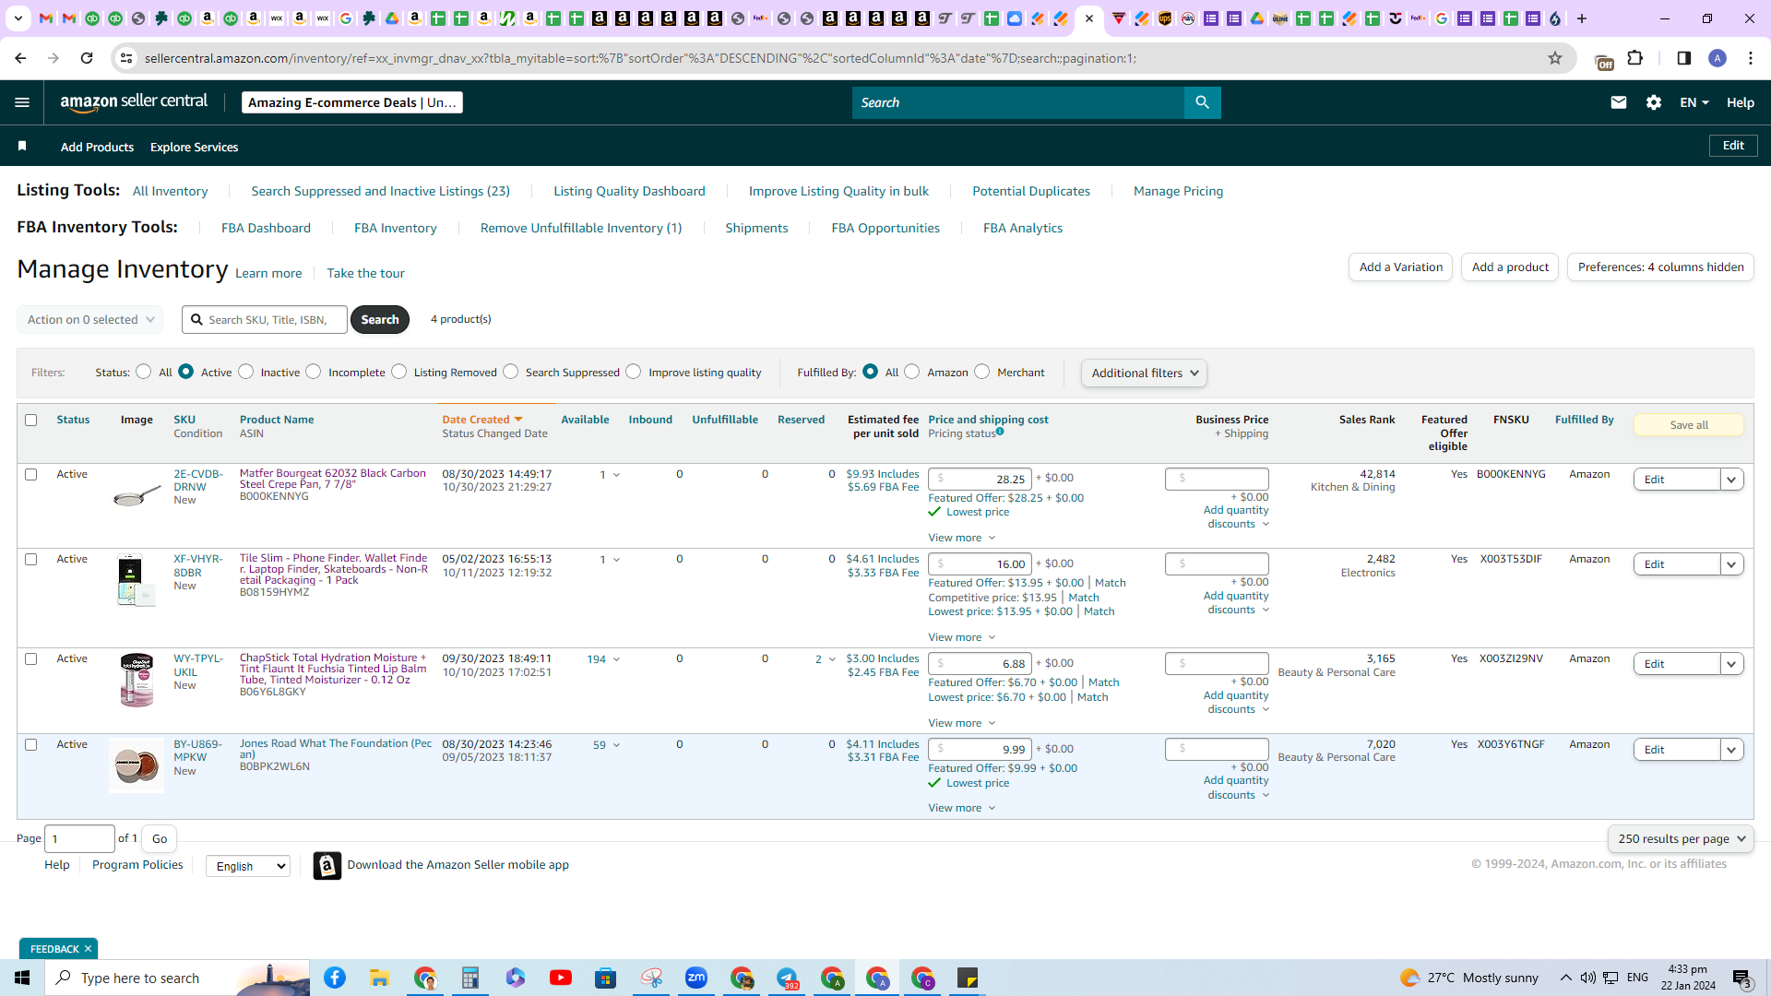Select Fulfilled By Merchant radio
This screenshot has height=996, width=1771.
tap(982, 372)
